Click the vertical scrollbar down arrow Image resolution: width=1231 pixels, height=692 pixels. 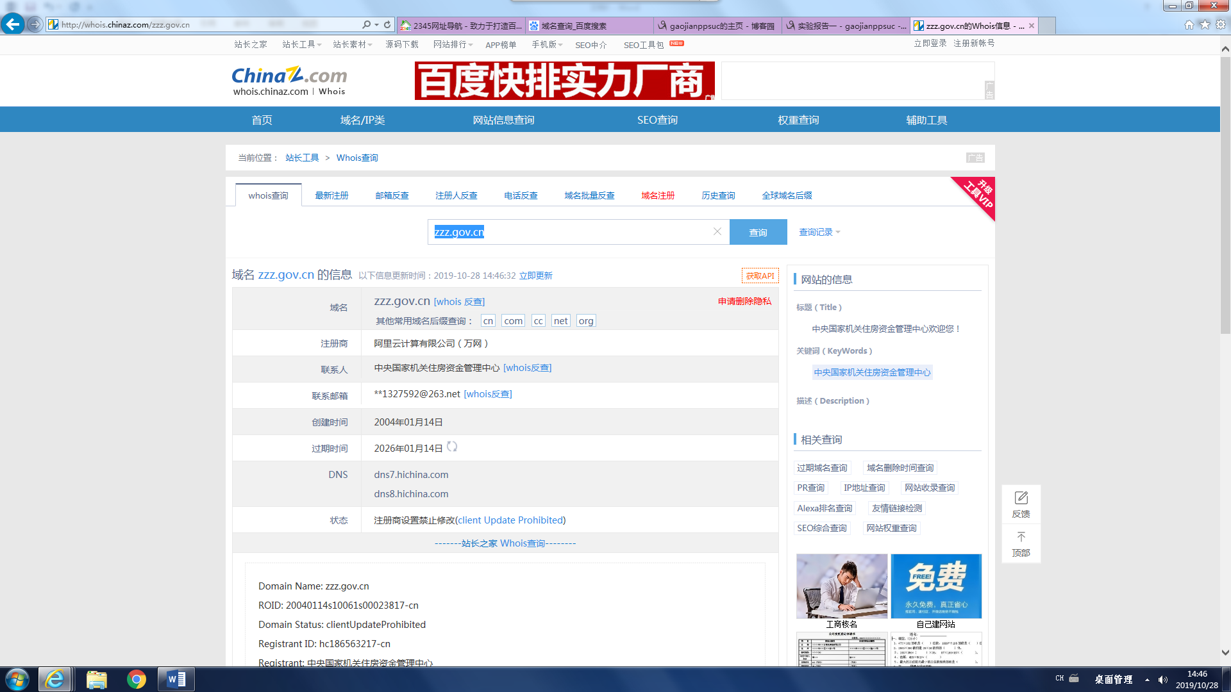1225,652
